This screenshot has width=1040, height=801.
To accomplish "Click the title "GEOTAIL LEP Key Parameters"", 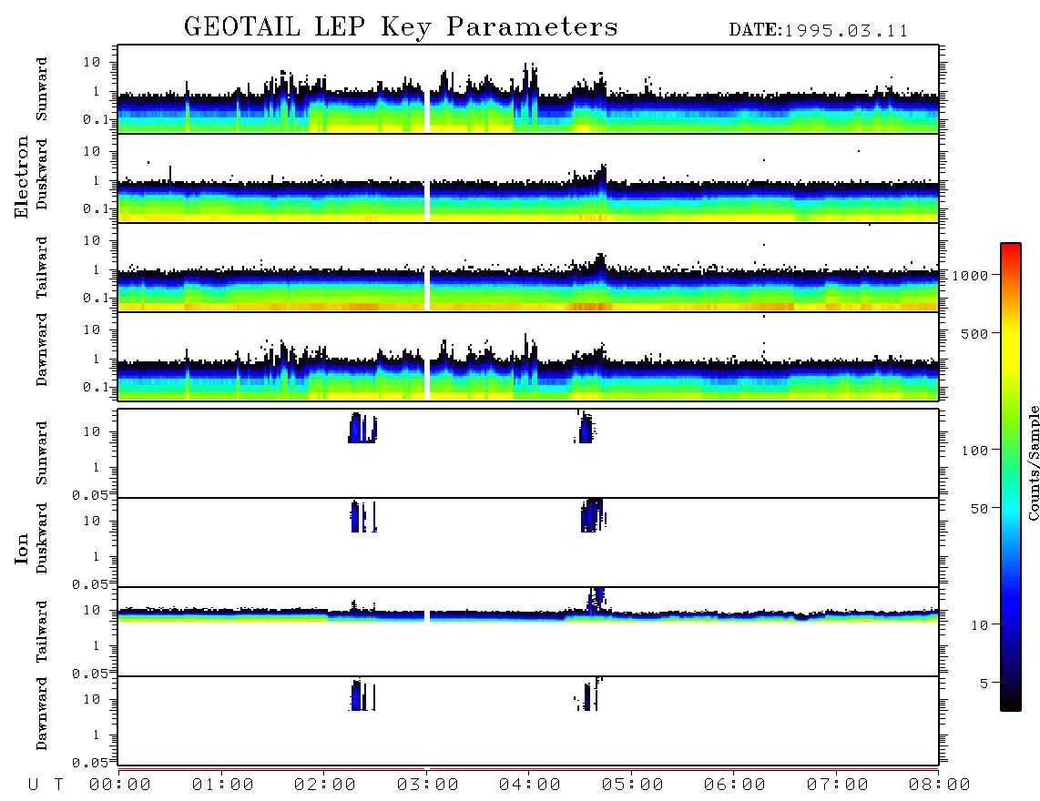I will pyautogui.click(x=401, y=27).
